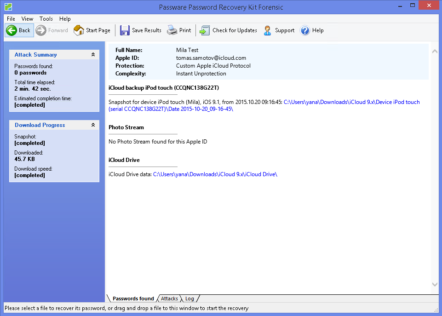442x316 pixels.
Task: Click the blue Help question mark icon
Action: click(x=305, y=30)
